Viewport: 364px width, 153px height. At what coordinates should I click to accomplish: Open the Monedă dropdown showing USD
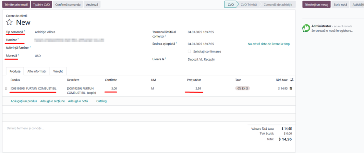[38, 56]
